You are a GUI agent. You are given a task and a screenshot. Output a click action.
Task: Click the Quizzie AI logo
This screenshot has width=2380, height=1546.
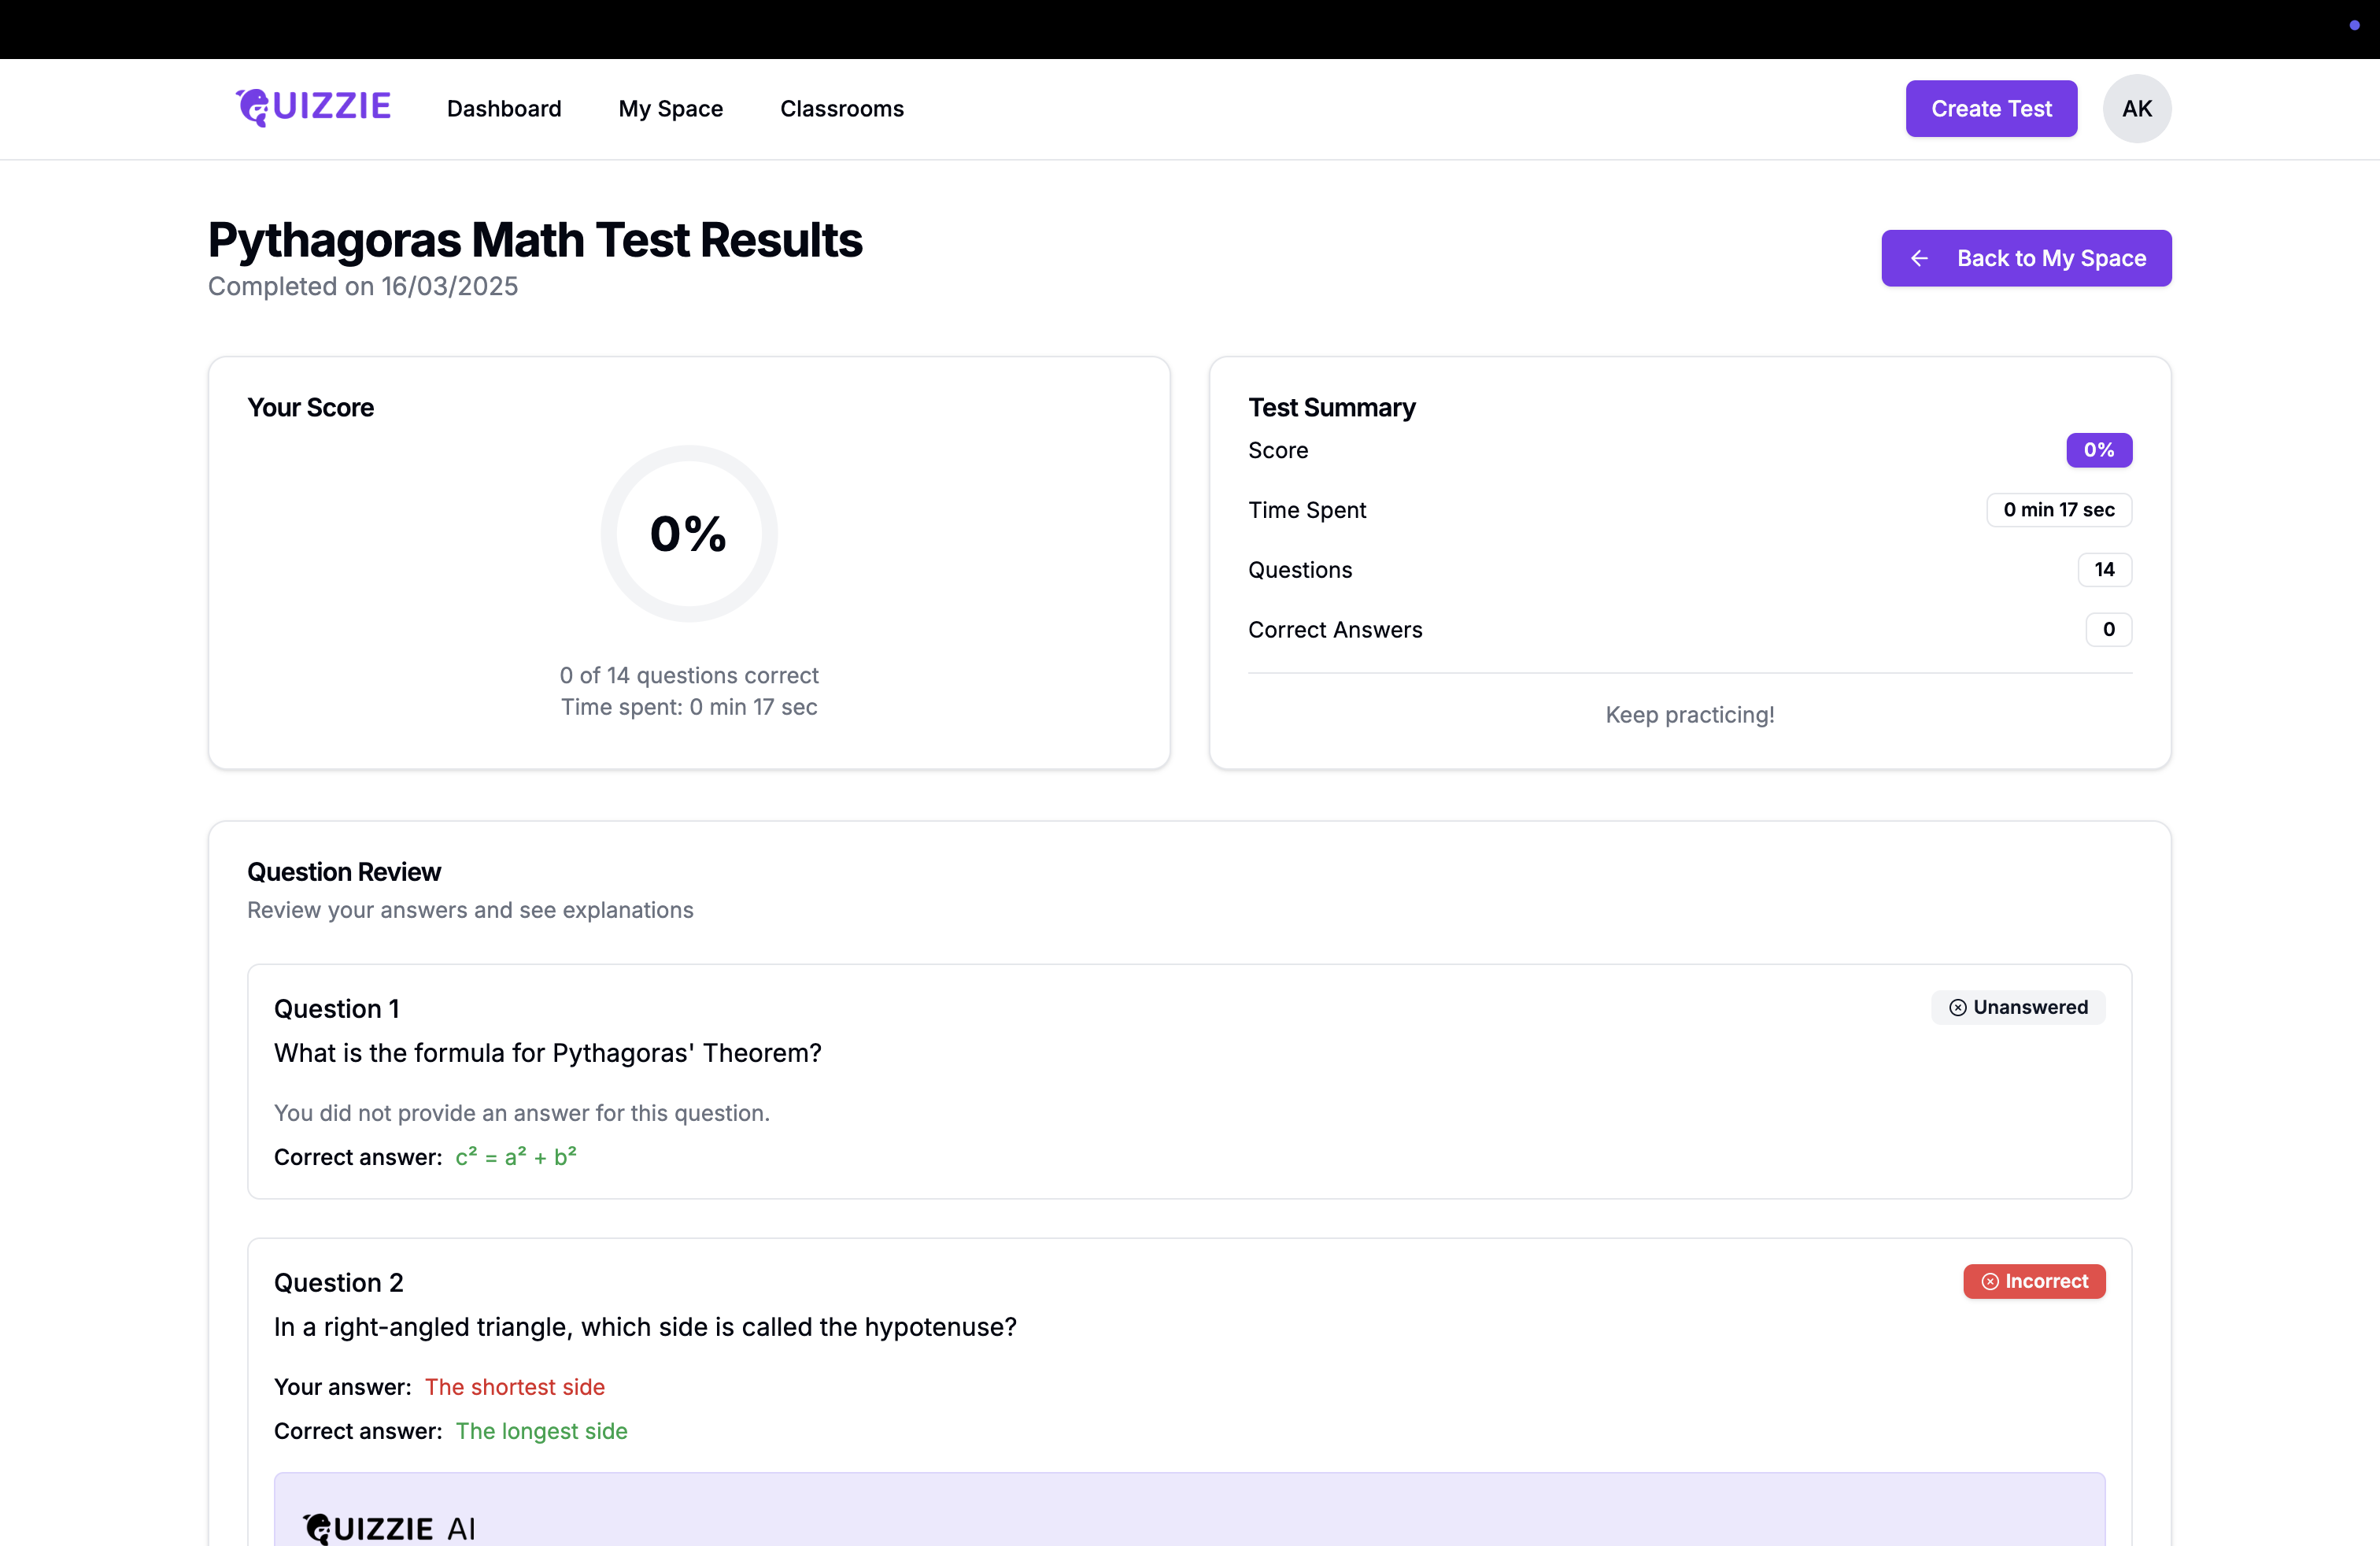(388, 1528)
